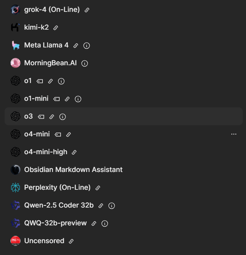Click the tag icon beside o1
This screenshot has height=255, width=246.
click(40, 81)
